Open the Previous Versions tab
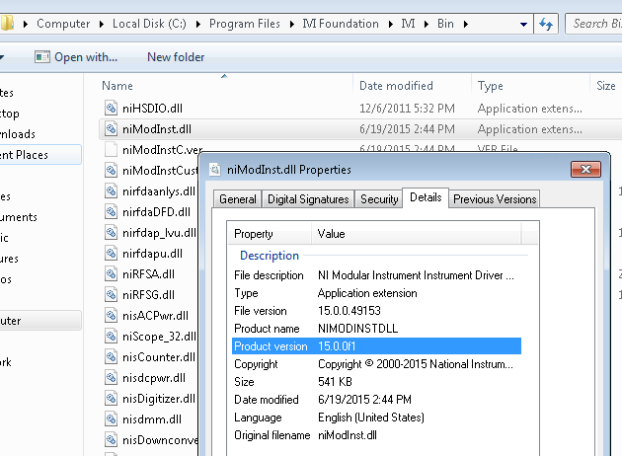The image size is (622, 456). pos(495,199)
